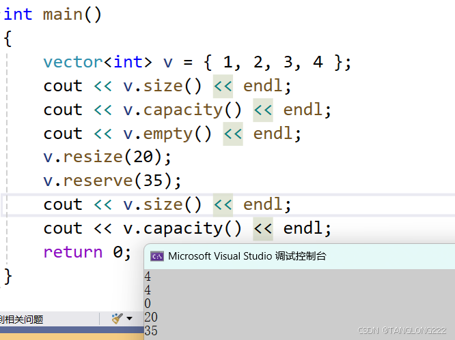Click the code line v.reserve(35);
The image size is (455, 340).
click(112, 181)
